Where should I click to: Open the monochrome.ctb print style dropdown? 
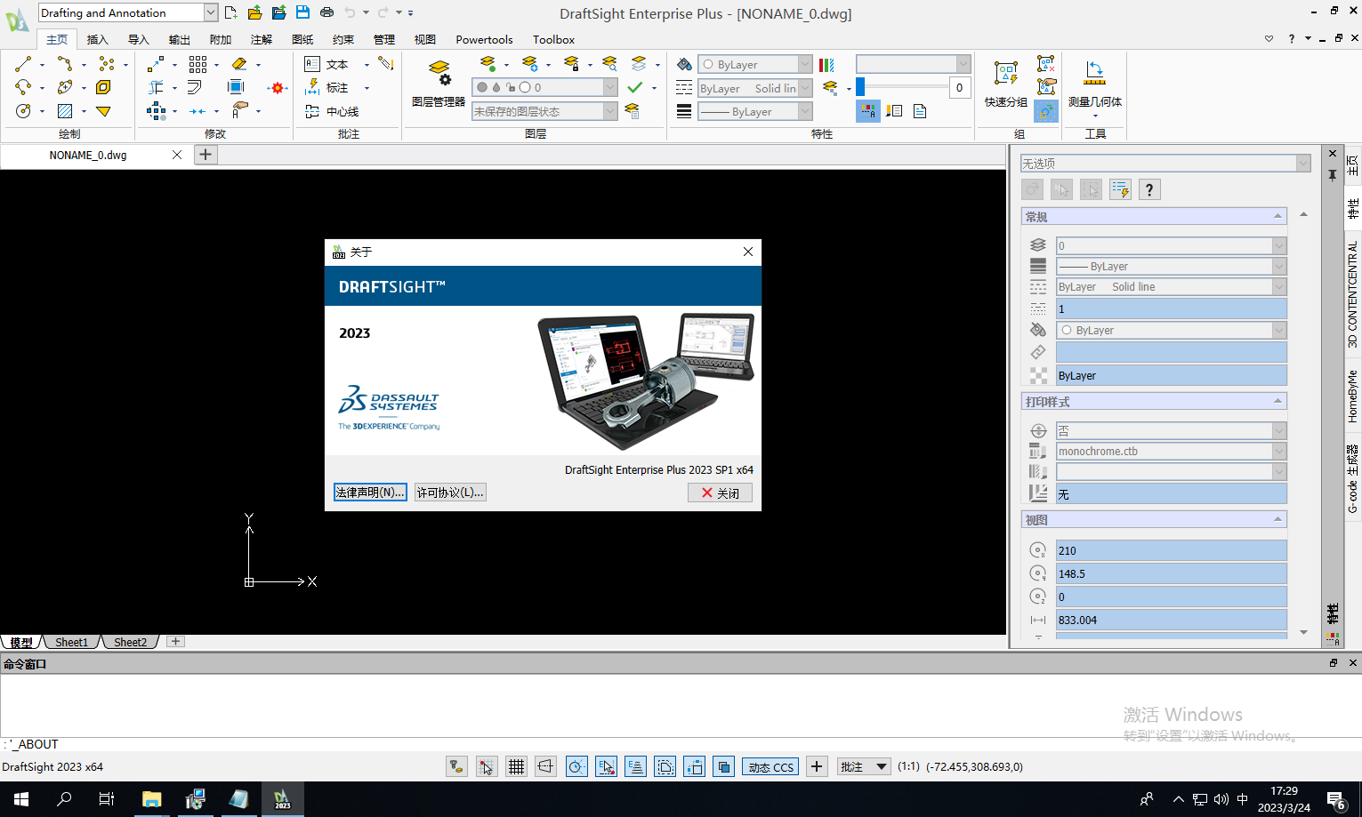click(1171, 451)
